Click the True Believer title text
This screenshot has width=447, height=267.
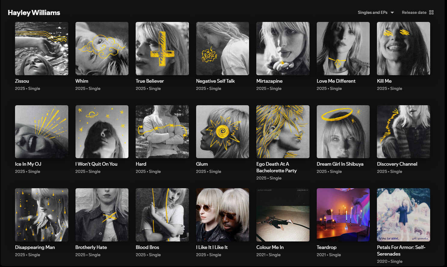150,81
